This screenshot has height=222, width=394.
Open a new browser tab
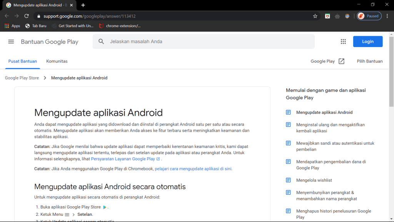[83, 5]
